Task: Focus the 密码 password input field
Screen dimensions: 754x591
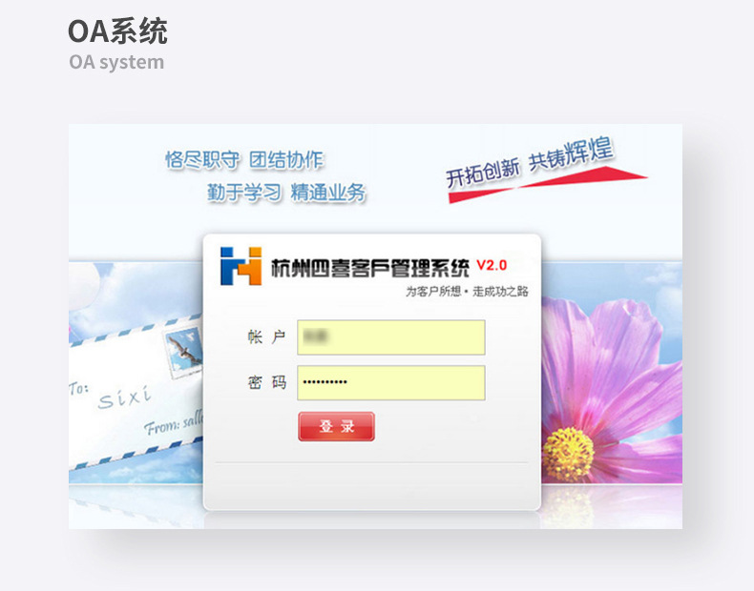Action: point(391,382)
